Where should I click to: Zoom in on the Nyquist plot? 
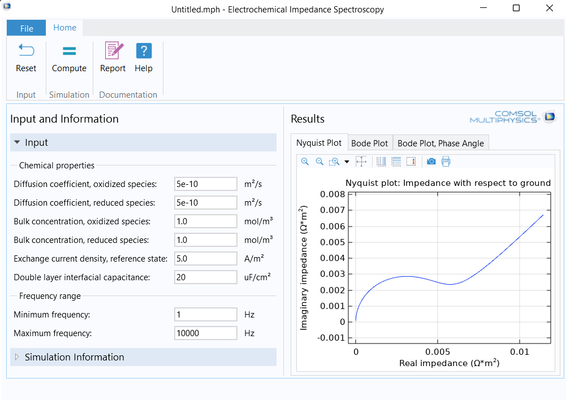305,162
